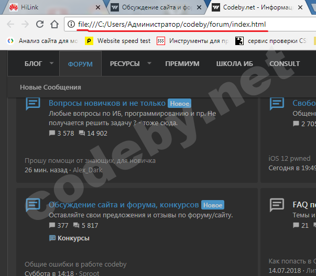
Task: Click the сервис проверки bookmark favicon
Action: pyautogui.click(x=239, y=41)
